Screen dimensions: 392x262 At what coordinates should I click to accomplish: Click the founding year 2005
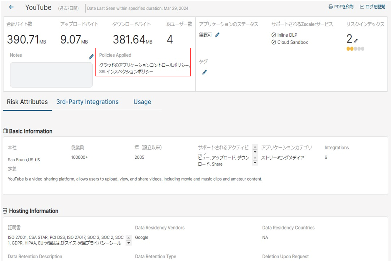click(139, 157)
